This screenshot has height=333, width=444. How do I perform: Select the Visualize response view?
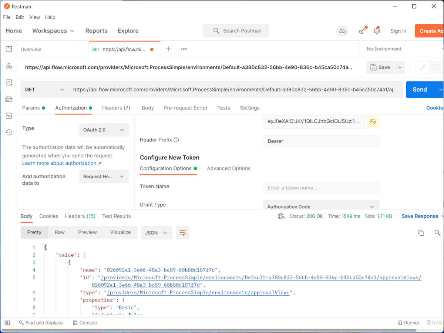pyautogui.click(x=121, y=232)
